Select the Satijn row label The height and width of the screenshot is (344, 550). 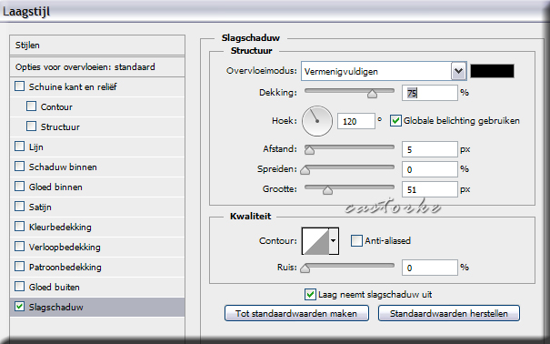click(x=40, y=207)
